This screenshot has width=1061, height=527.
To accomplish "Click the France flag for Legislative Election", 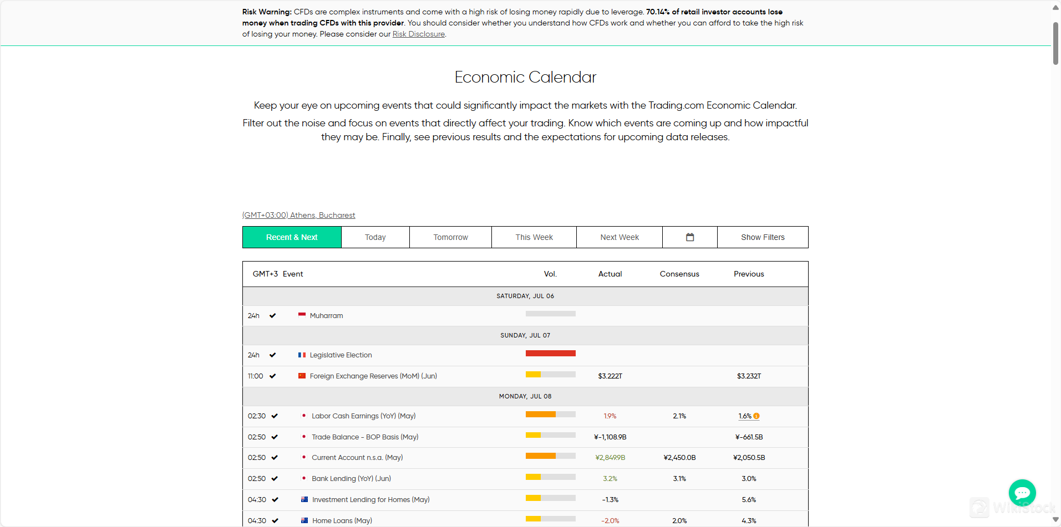I will [302, 355].
